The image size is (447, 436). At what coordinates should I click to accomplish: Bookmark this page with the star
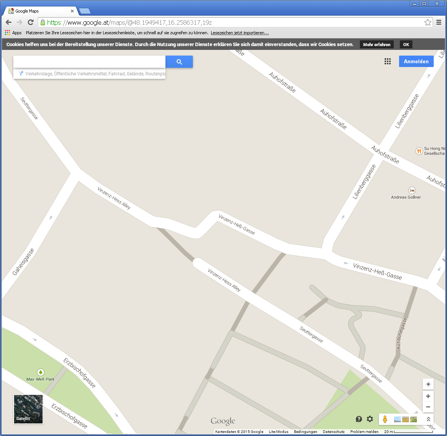[428, 22]
